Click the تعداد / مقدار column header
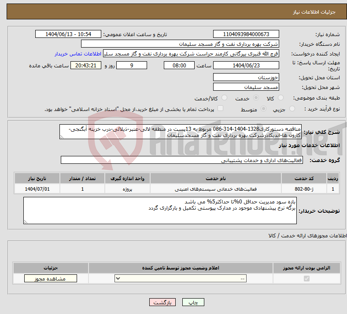 click(82, 178)
